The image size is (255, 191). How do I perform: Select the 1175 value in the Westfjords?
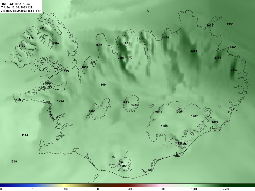pyautogui.click(x=30, y=38)
